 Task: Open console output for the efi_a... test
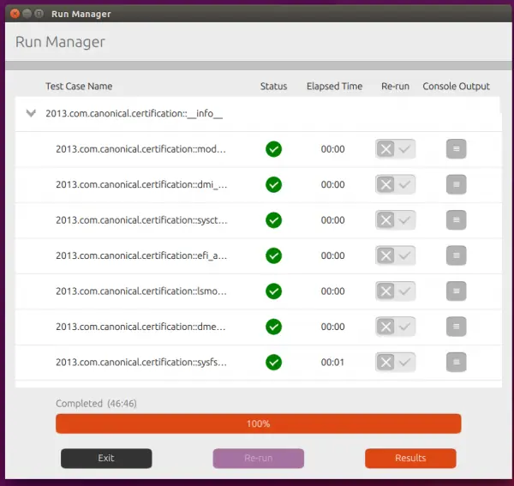[456, 255]
